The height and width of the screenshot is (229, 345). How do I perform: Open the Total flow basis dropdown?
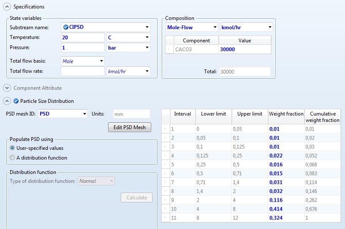click(101, 61)
